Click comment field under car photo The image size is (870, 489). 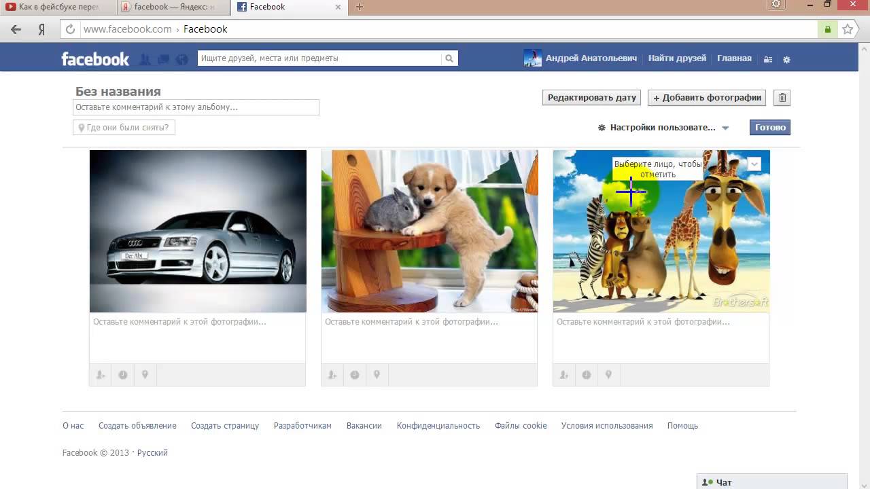(197, 338)
